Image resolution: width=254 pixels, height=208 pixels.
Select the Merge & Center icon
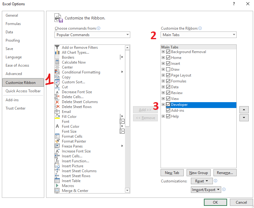pyautogui.click(x=58, y=190)
